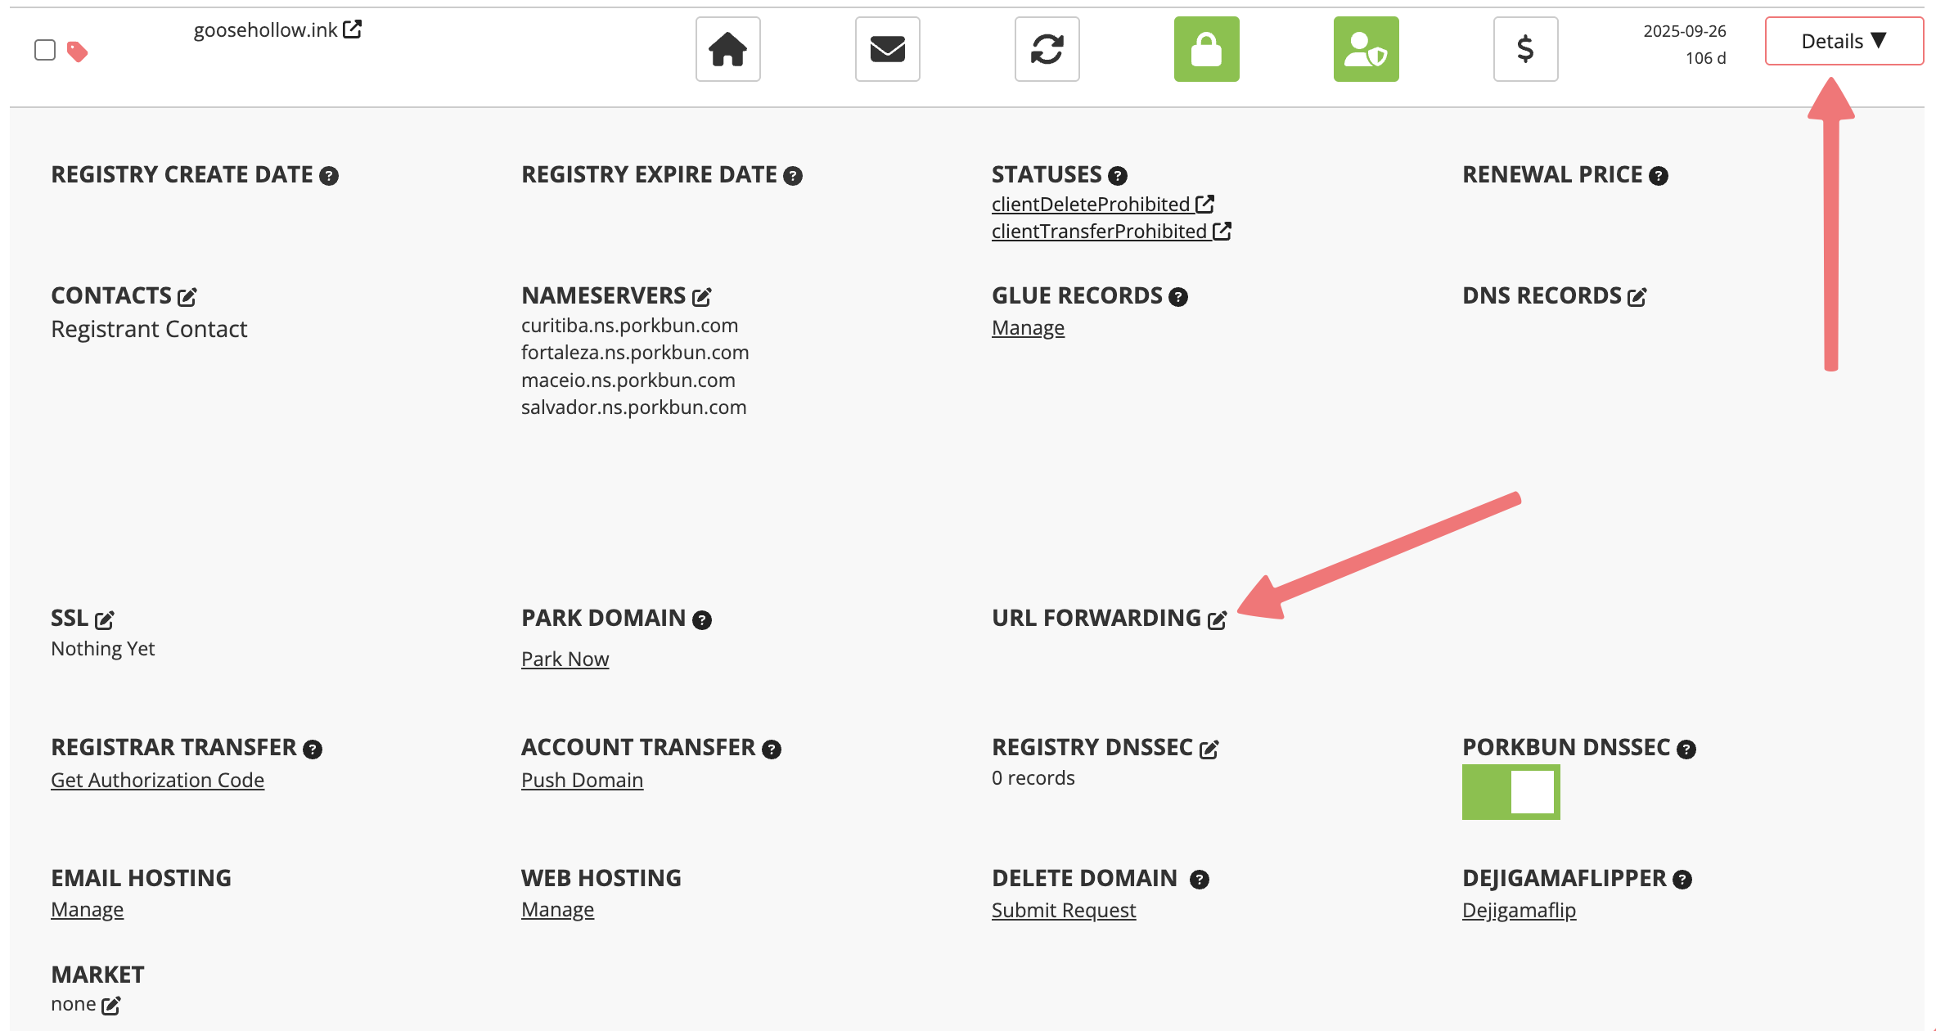
Task: Select the goosehollow.ink domain checkbox
Action: click(x=45, y=50)
